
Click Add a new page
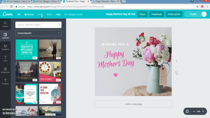point(133,104)
